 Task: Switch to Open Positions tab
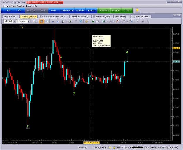point(141,17)
